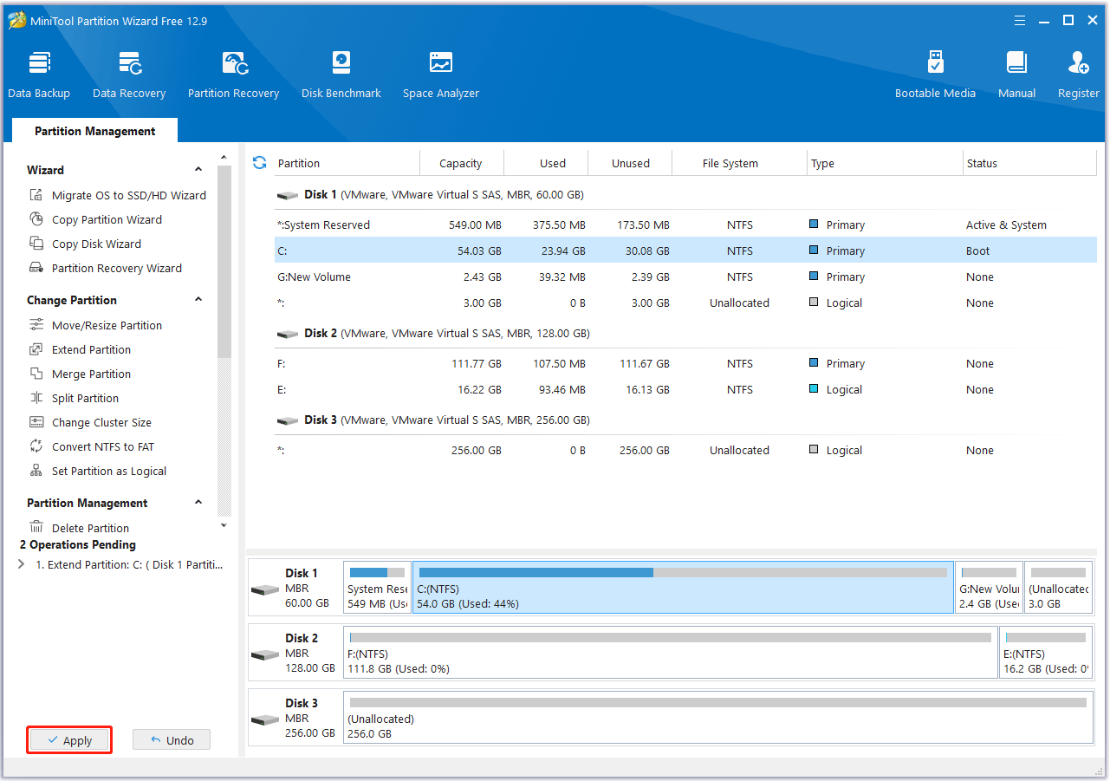This screenshot has height=781, width=1110.
Task: Collapse the Wizard section
Action: coord(198,170)
